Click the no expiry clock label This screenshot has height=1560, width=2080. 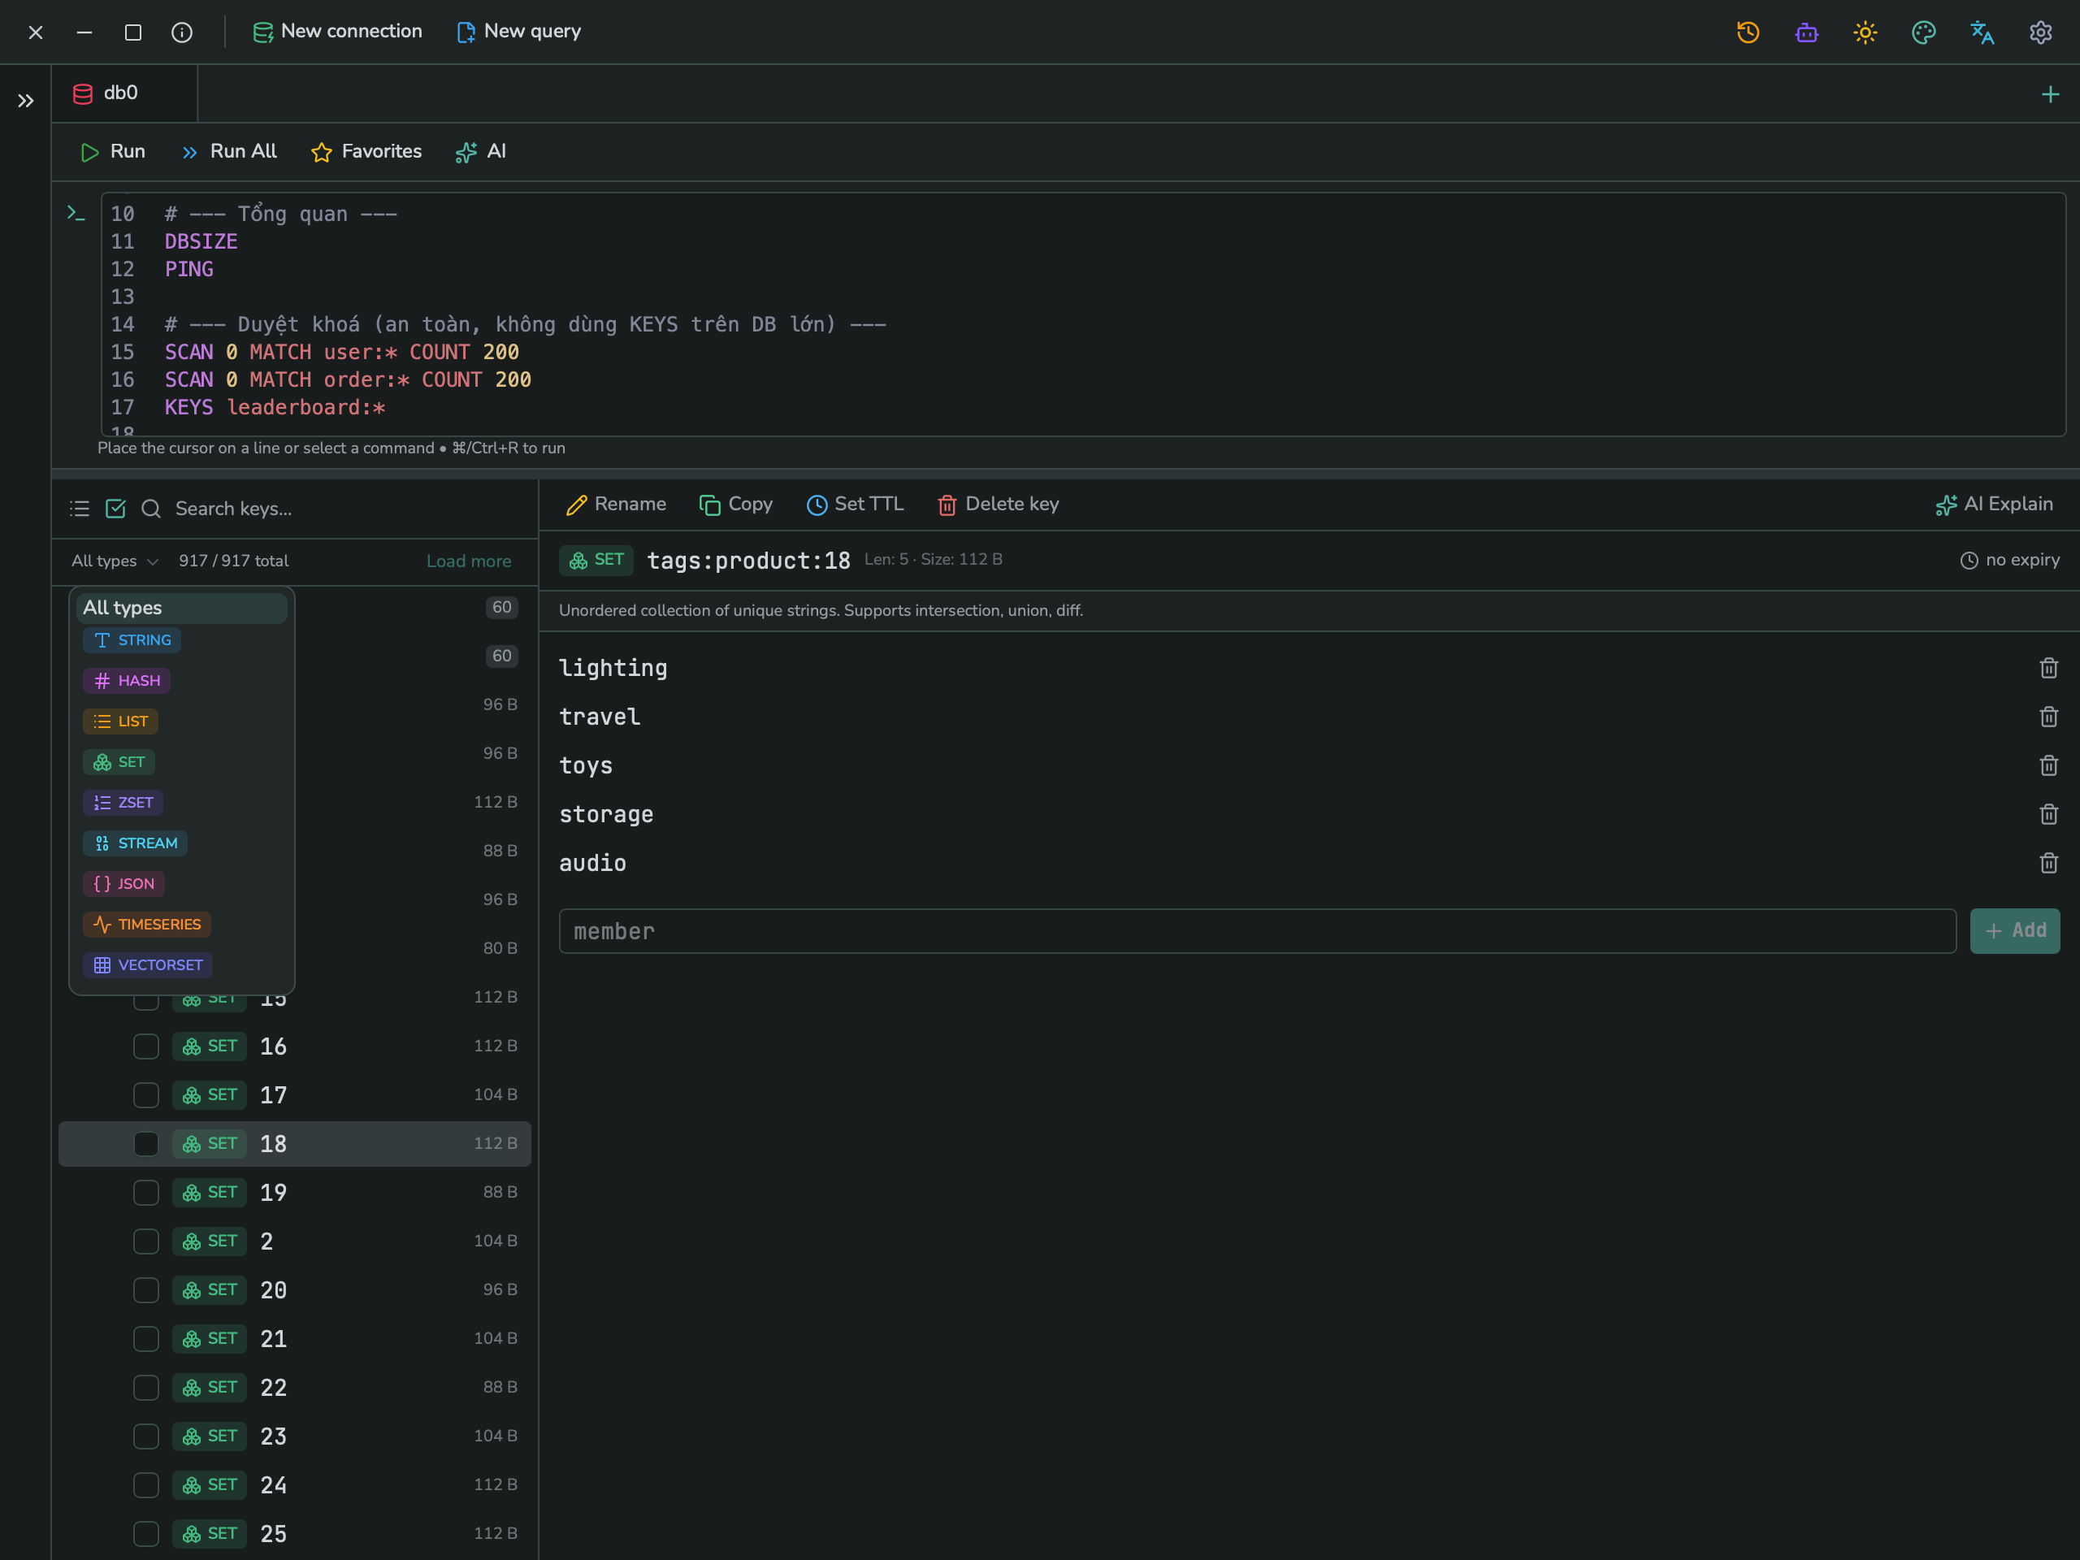pos(2009,560)
